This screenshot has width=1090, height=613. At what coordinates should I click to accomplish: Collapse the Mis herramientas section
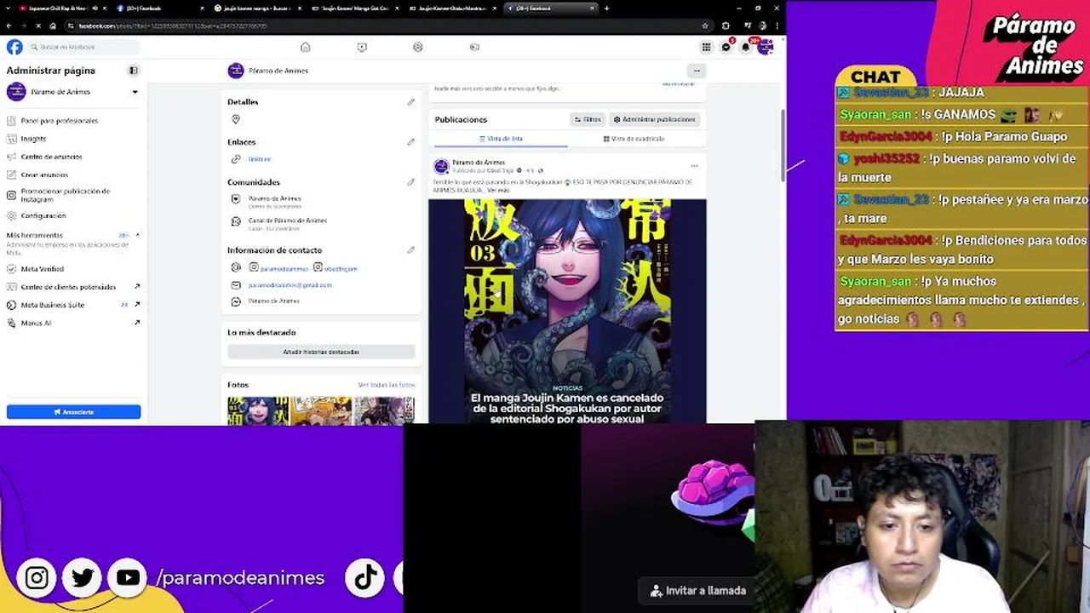coord(137,235)
